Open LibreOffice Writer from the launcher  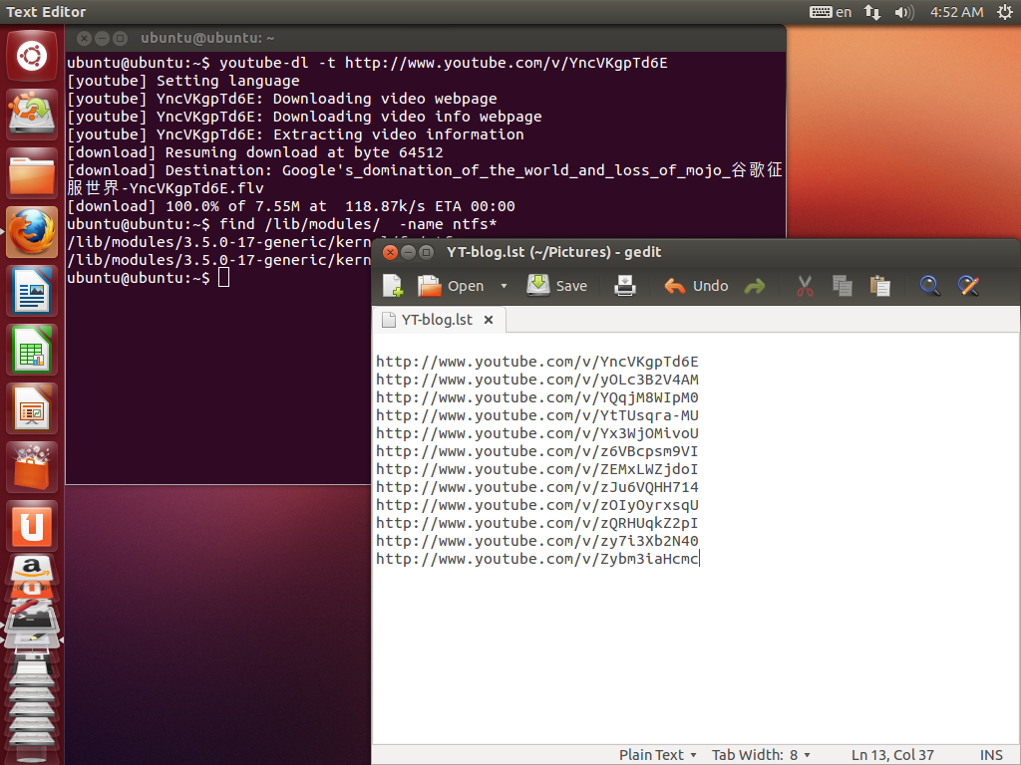tap(32, 291)
